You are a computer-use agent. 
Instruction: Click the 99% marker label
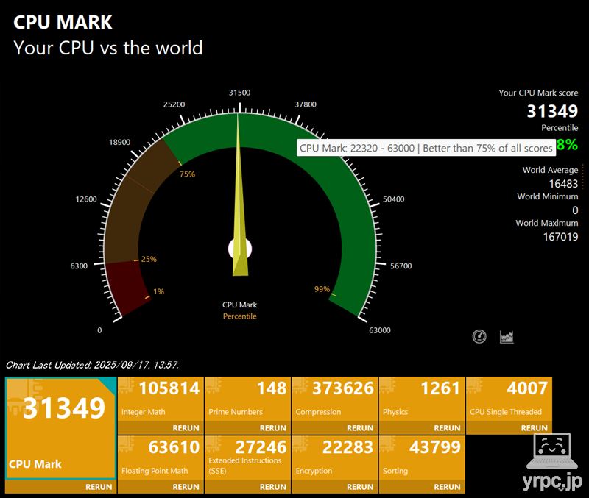[x=322, y=289]
